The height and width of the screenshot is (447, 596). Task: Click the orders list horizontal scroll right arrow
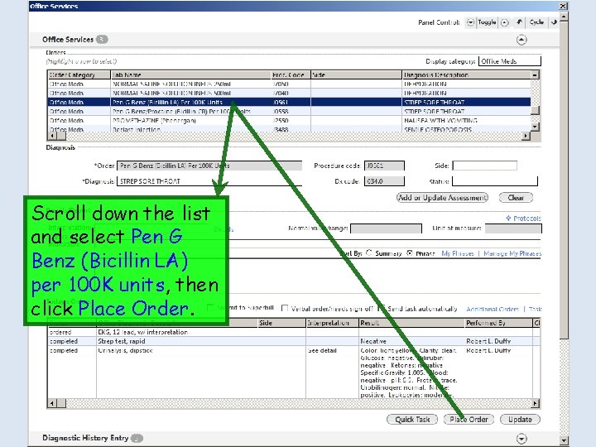click(526, 136)
